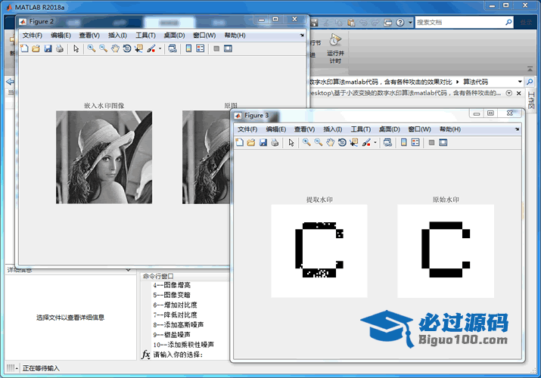Open the 工具(T) menu in Figure 3
This screenshot has width=541, height=378.
pyautogui.click(x=361, y=129)
